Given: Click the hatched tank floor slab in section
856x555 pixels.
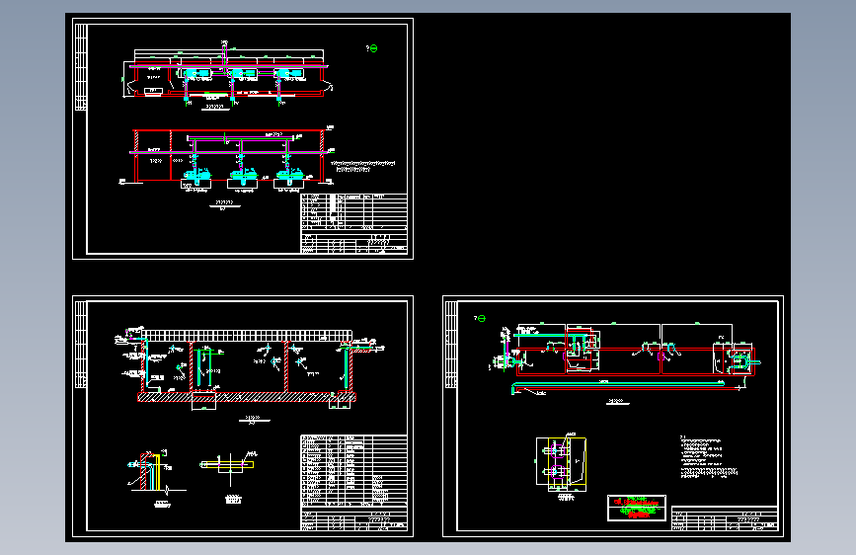Looking at the screenshot, I should (x=247, y=397).
